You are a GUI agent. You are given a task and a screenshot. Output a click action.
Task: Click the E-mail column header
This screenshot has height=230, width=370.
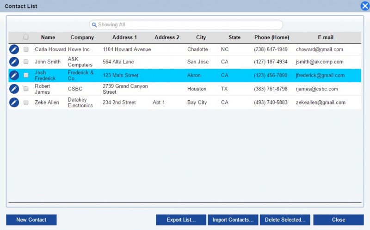325,37
